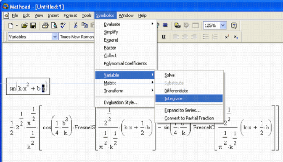The width and height of the screenshot is (283, 162).
Task: Toggle Underline formatting
Action: click(x=163, y=37)
